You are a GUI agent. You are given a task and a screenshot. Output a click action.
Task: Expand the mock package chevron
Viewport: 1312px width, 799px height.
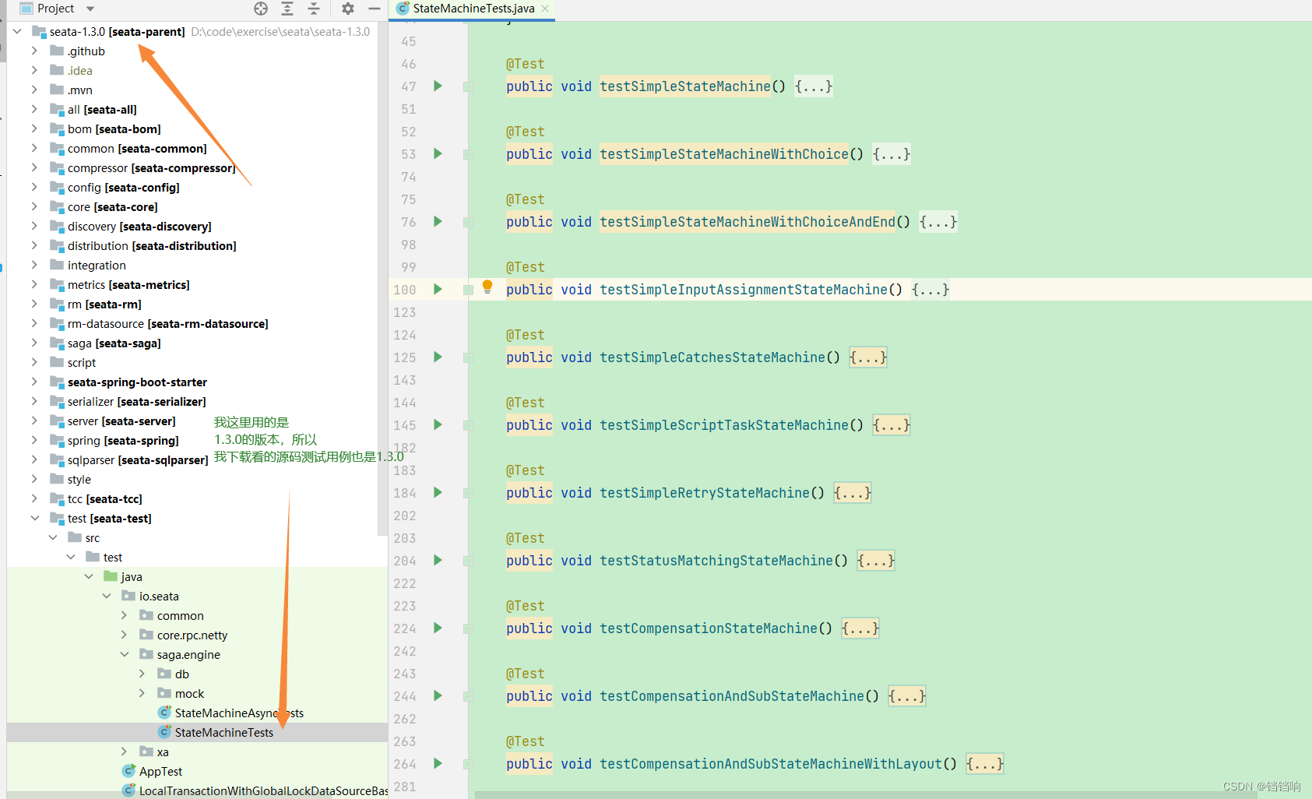(x=142, y=693)
